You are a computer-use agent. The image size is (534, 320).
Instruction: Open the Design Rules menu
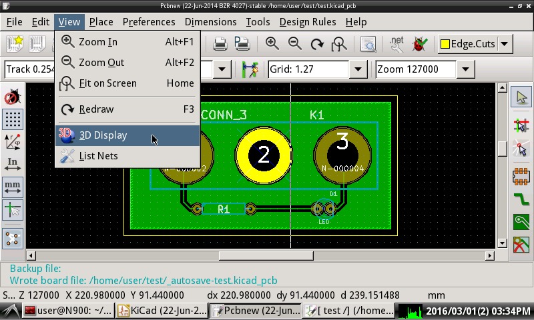pos(308,22)
